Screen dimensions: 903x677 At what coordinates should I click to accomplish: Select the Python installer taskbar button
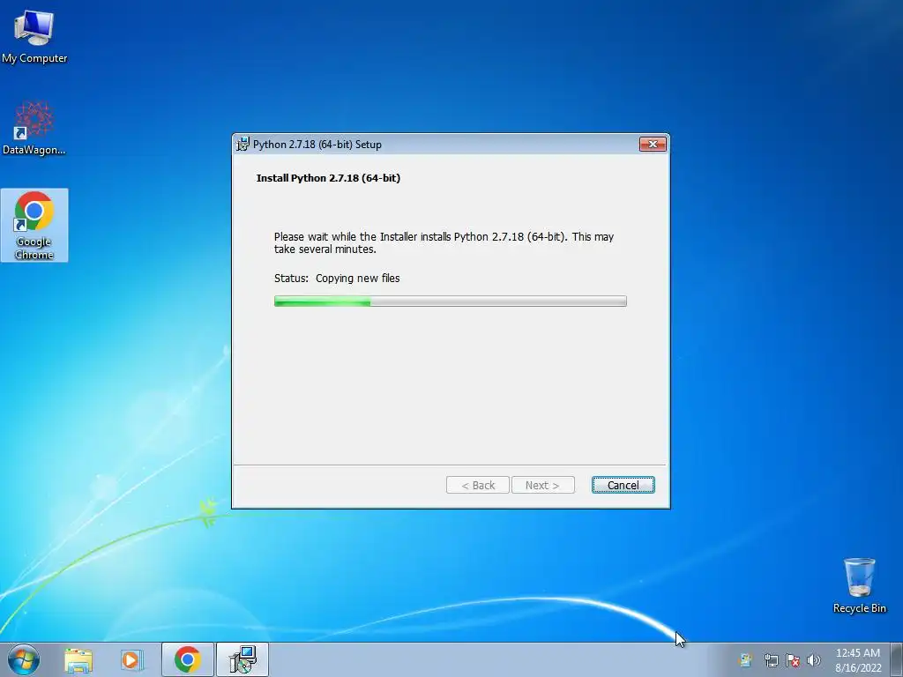pyautogui.click(x=243, y=659)
